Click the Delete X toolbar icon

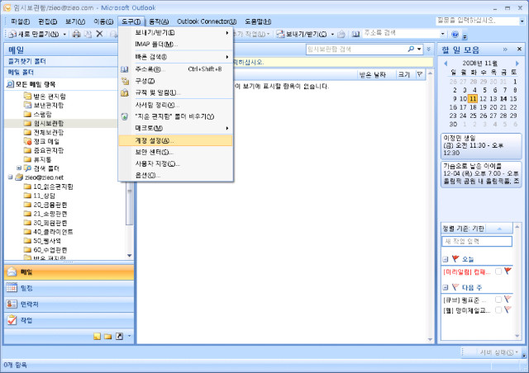pyautogui.click(x=99, y=34)
